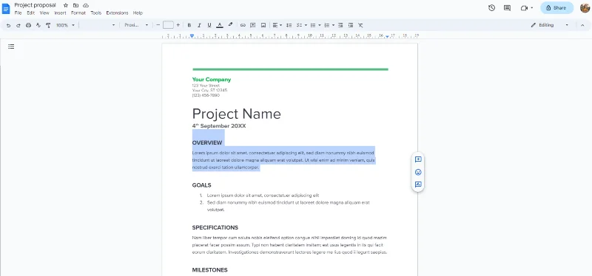This screenshot has height=276, width=592.
Task: Print the document using the printer icon
Action: (28, 25)
